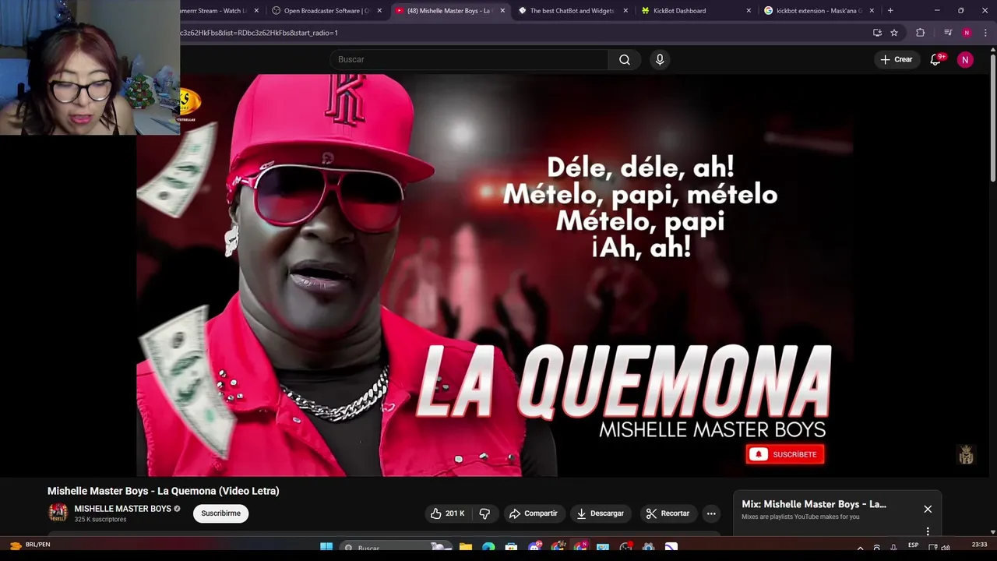Open browser extensions puzzle icon
997x561 pixels.
(x=921, y=33)
